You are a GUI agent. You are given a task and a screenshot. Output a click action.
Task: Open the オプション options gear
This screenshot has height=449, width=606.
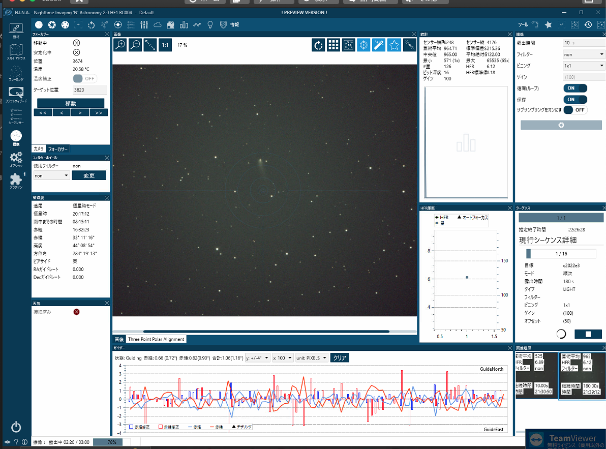(16, 159)
